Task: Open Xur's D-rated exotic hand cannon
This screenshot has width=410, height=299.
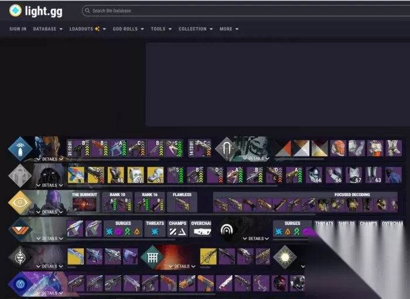Action: pos(96,175)
